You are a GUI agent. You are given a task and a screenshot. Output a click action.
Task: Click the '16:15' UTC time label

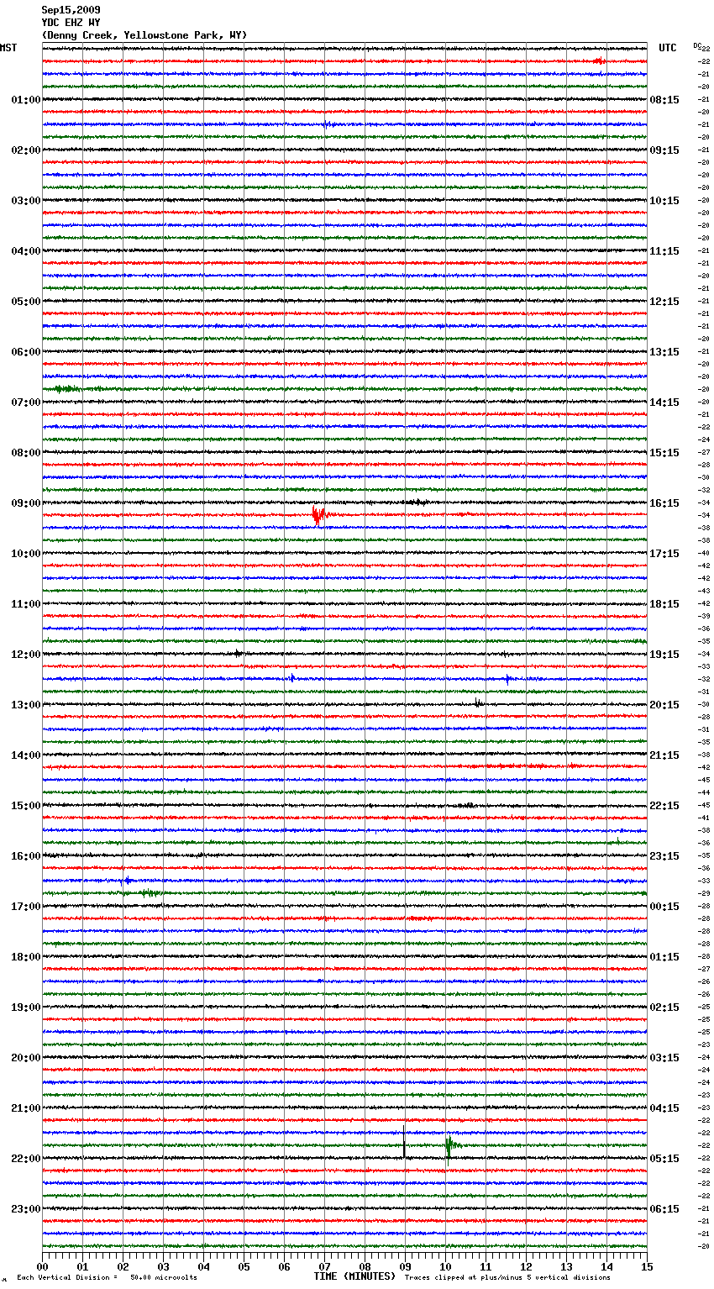tap(664, 503)
